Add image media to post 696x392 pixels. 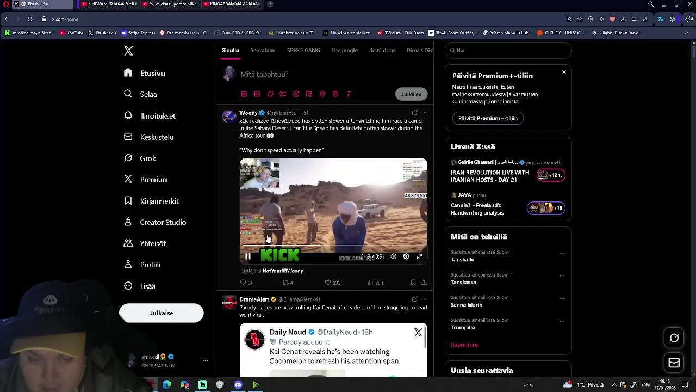(244, 94)
